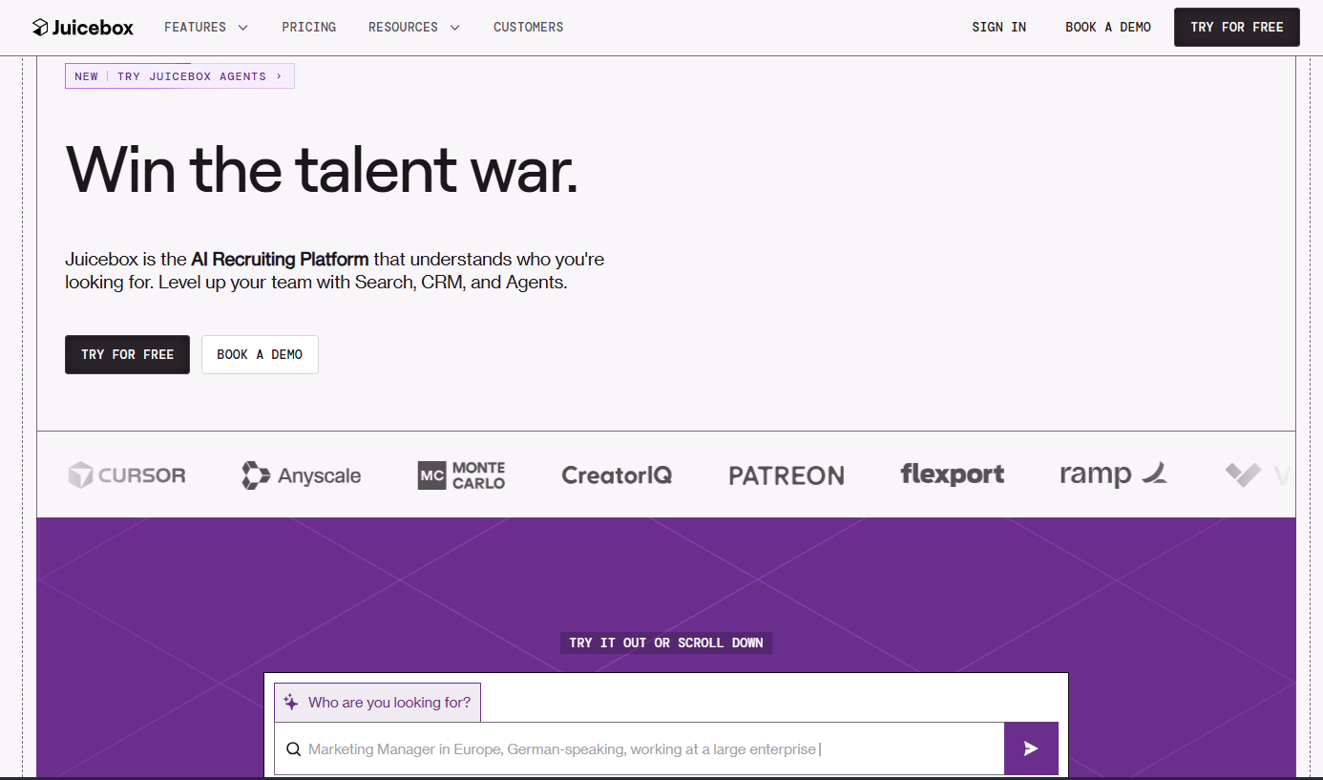Click the Cursor company logo
The width and height of the screenshot is (1323, 780).
point(127,474)
